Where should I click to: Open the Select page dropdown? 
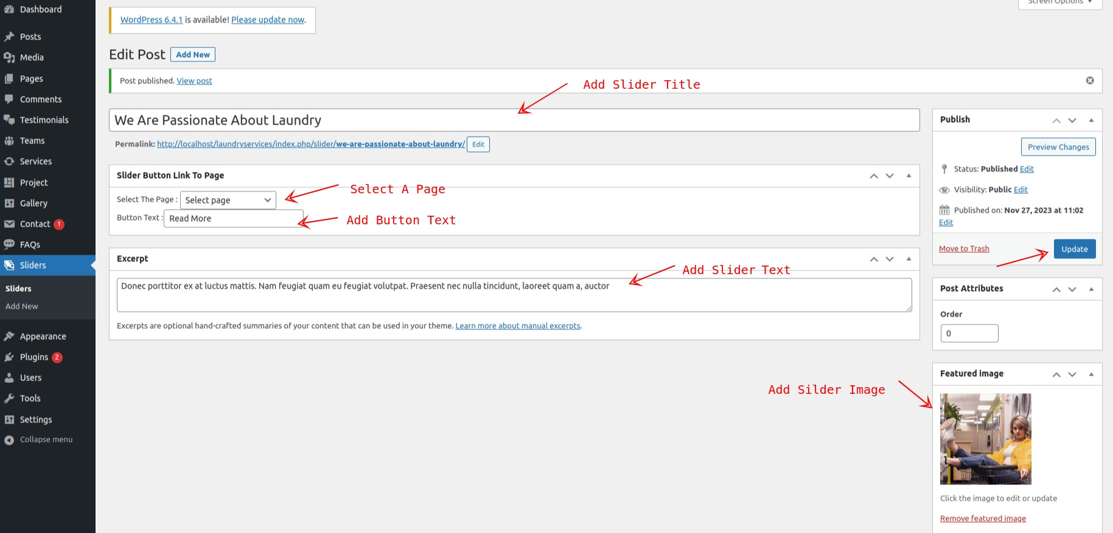click(228, 200)
